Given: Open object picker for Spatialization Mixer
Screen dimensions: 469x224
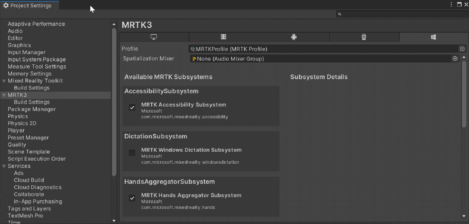Looking at the screenshot, I should (455, 59).
